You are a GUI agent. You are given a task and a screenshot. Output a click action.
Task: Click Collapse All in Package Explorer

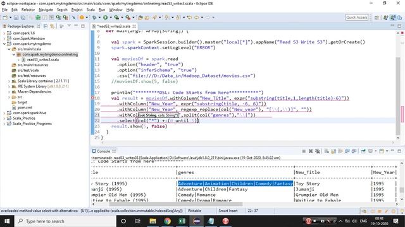point(46,26)
